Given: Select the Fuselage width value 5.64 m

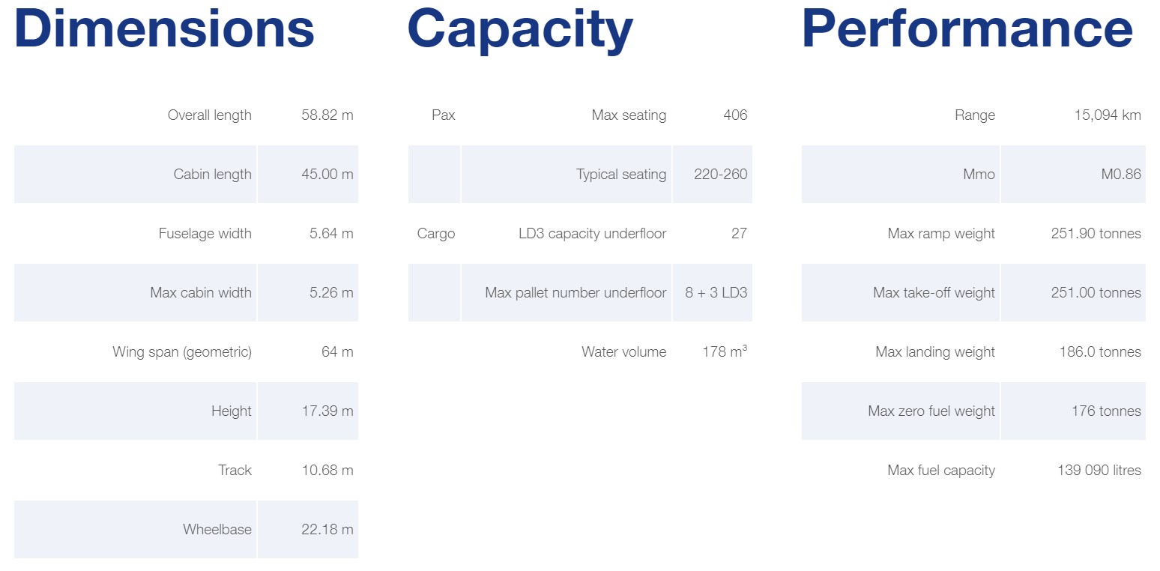Looking at the screenshot, I should tap(331, 234).
